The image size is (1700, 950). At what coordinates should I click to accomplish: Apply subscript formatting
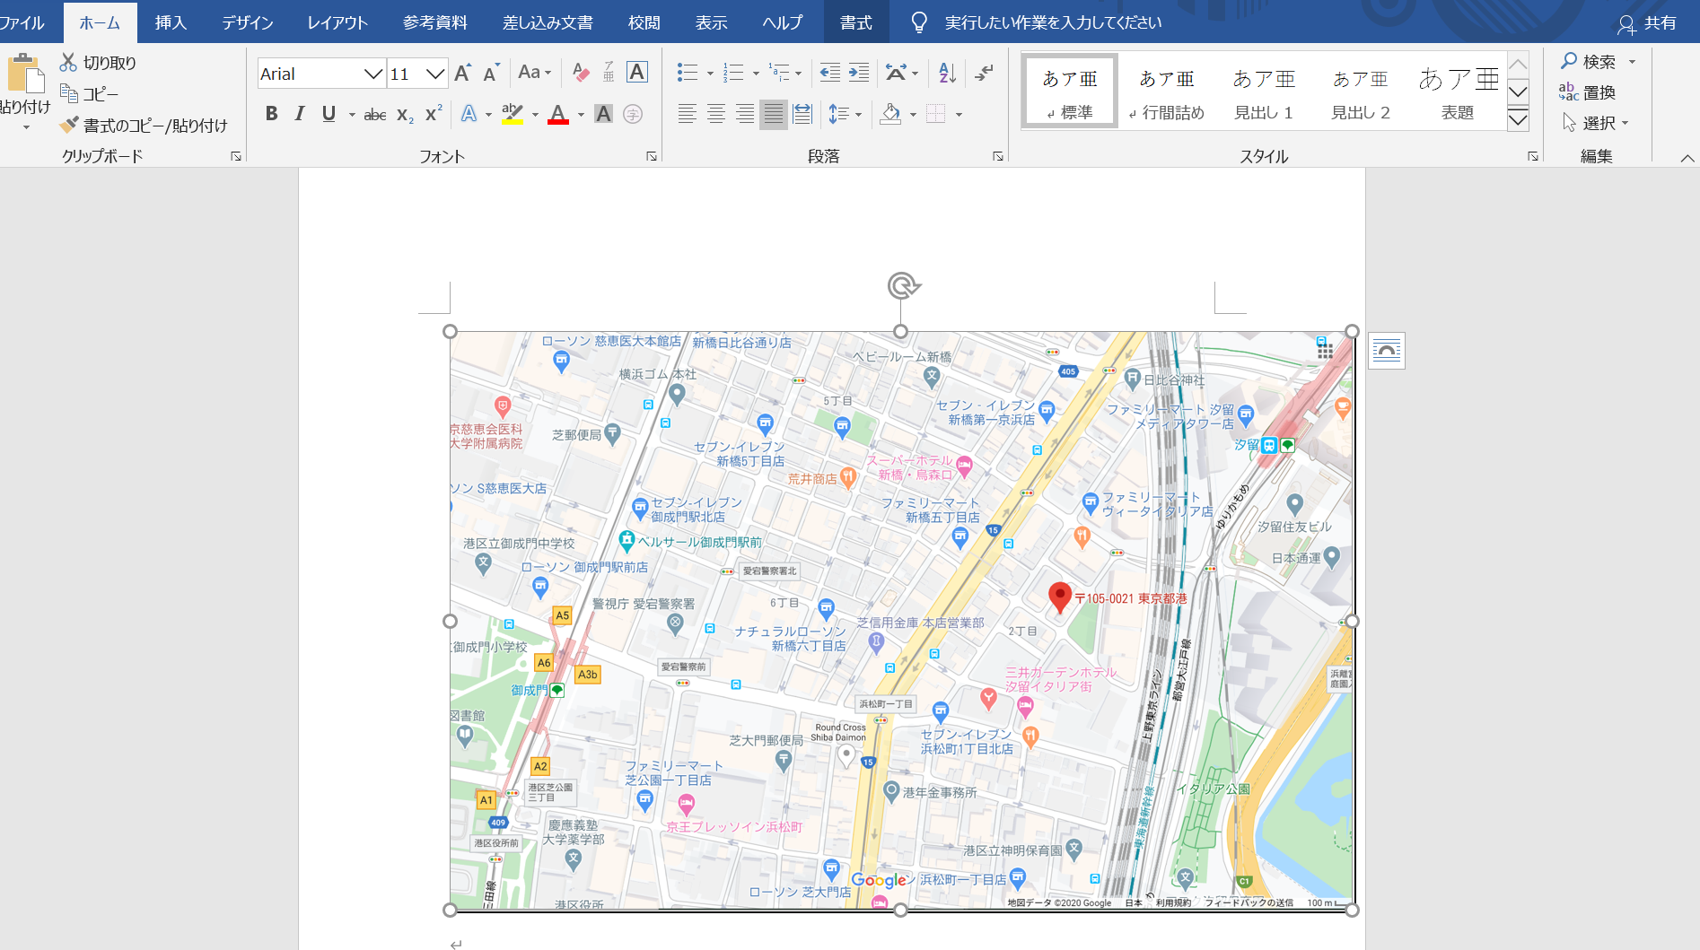pyautogui.click(x=404, y=114)
